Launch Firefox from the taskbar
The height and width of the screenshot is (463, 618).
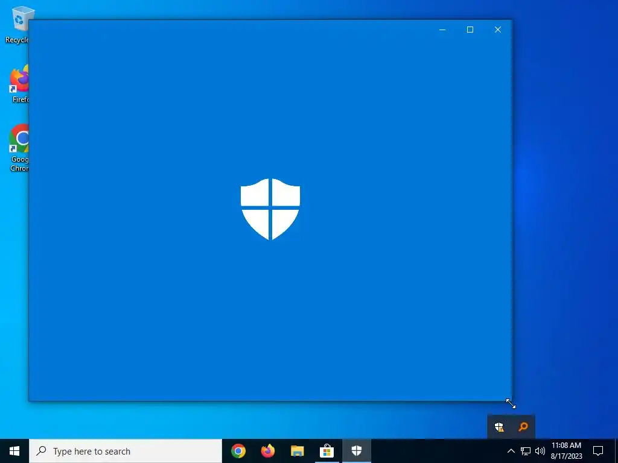pos(268,451)
